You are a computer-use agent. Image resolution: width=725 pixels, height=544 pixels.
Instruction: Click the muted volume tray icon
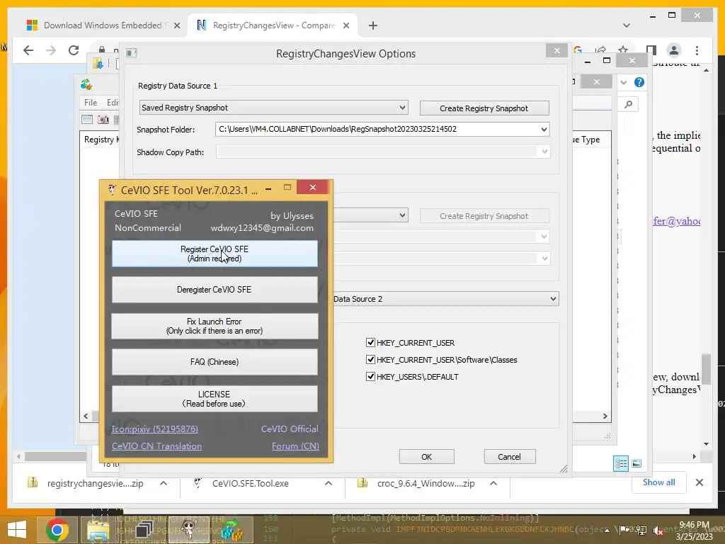(658, 530)
